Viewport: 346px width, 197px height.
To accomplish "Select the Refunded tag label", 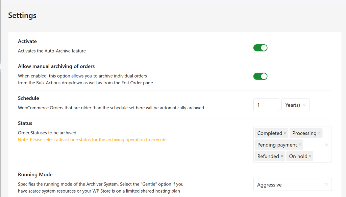I will tap(268, 156).
